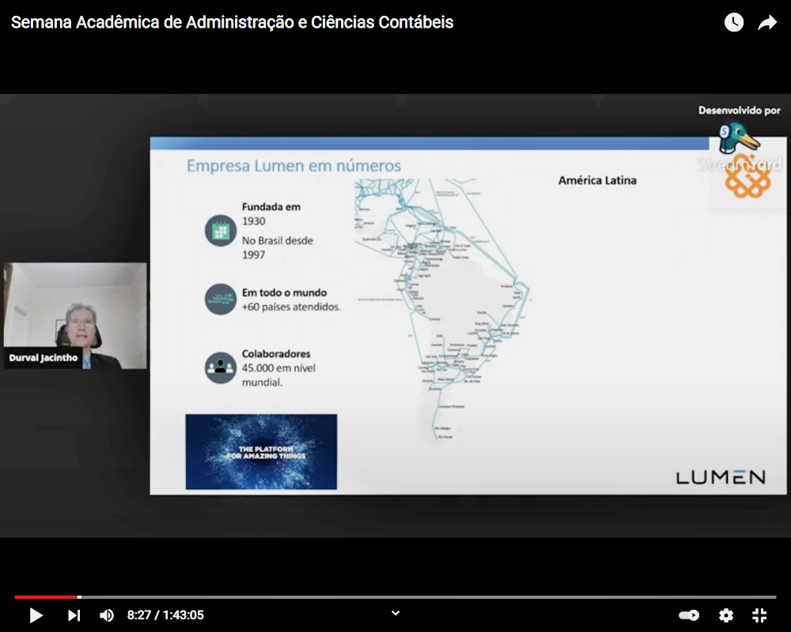Click the world icon beside Em todo o mundo

coord(221,299)
